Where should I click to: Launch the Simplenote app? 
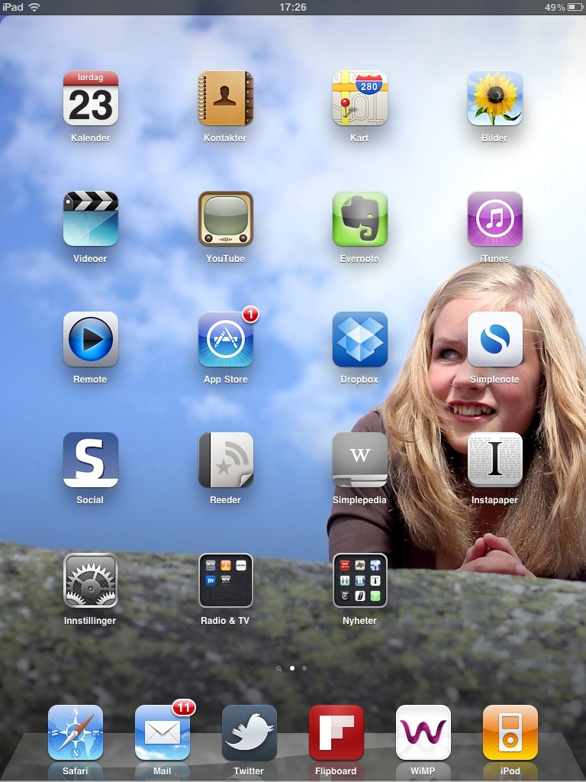pos(494,339)
